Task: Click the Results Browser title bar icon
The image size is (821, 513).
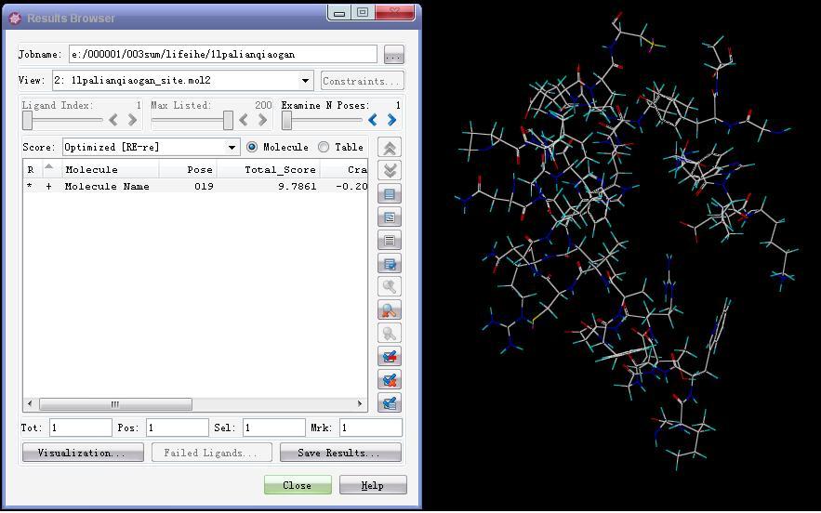Action: coord(15,19)
